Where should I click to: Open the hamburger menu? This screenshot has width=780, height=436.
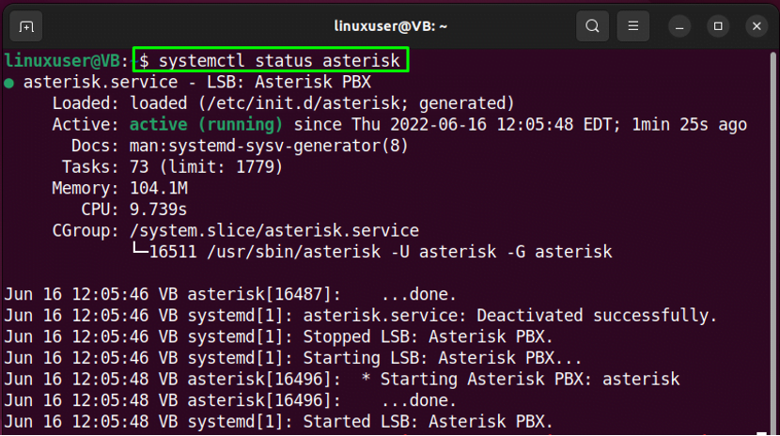[632, 26]
